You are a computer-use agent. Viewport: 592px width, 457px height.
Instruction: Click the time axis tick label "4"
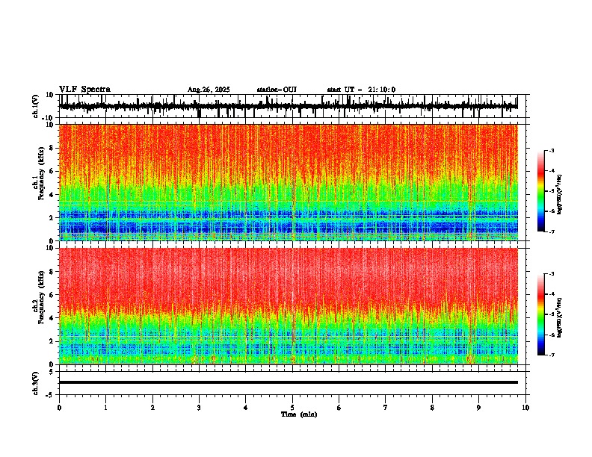point(245,408)
